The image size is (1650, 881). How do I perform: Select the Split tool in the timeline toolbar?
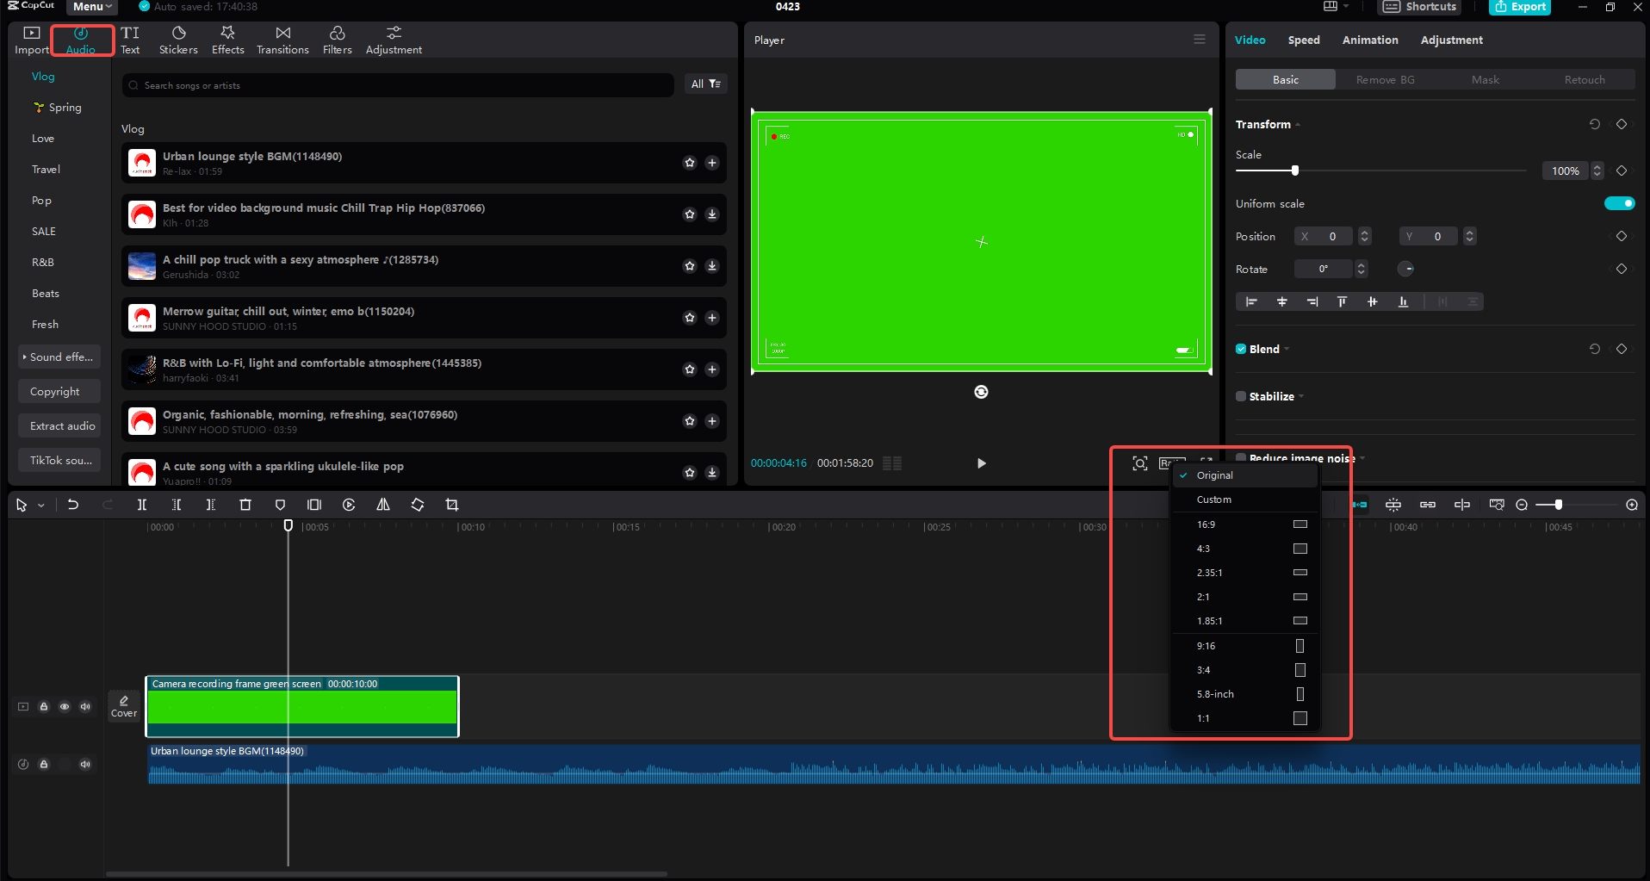tap(141, 505)
